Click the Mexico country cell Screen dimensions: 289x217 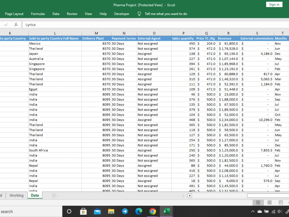[55, 44]
